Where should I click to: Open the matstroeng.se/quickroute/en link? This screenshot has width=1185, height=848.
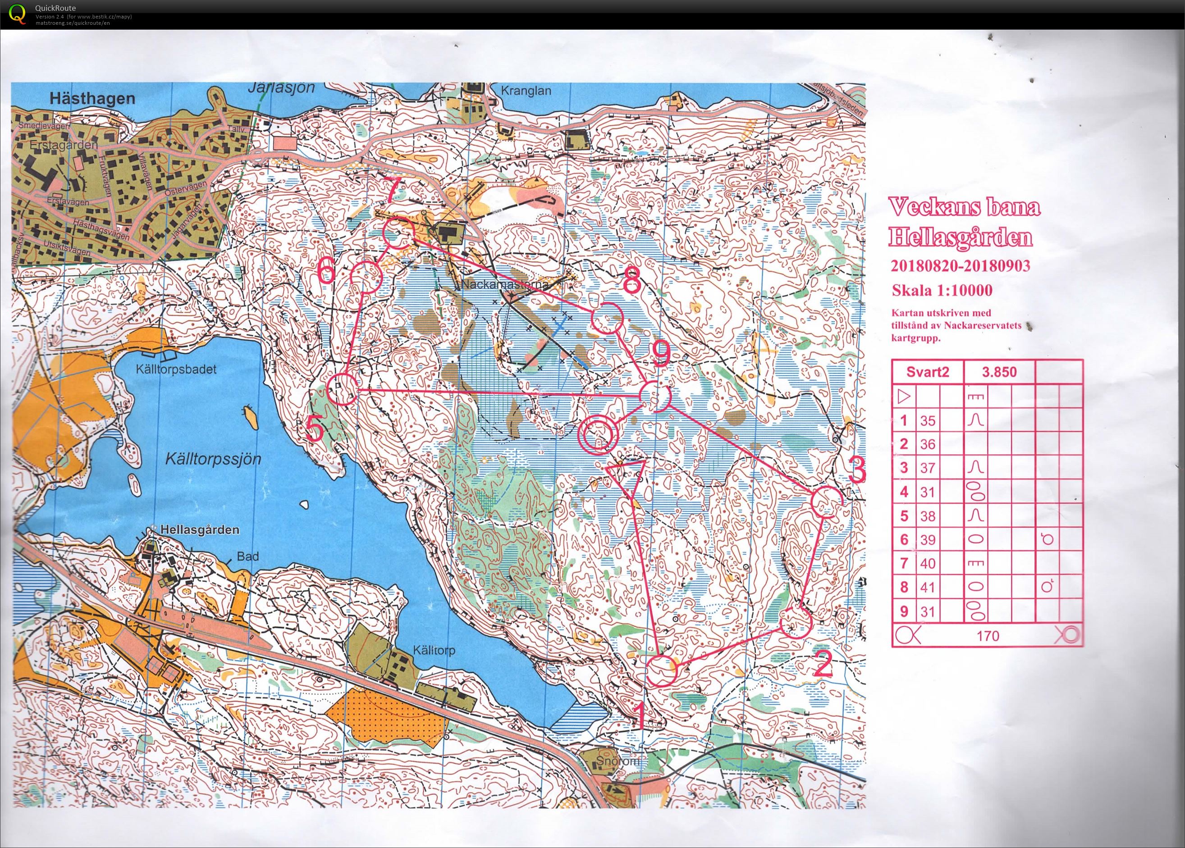pos(73,23)
